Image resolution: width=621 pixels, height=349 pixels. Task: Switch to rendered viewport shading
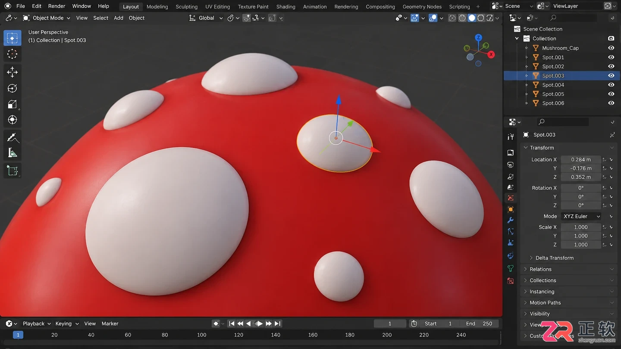tap(490, 18)
